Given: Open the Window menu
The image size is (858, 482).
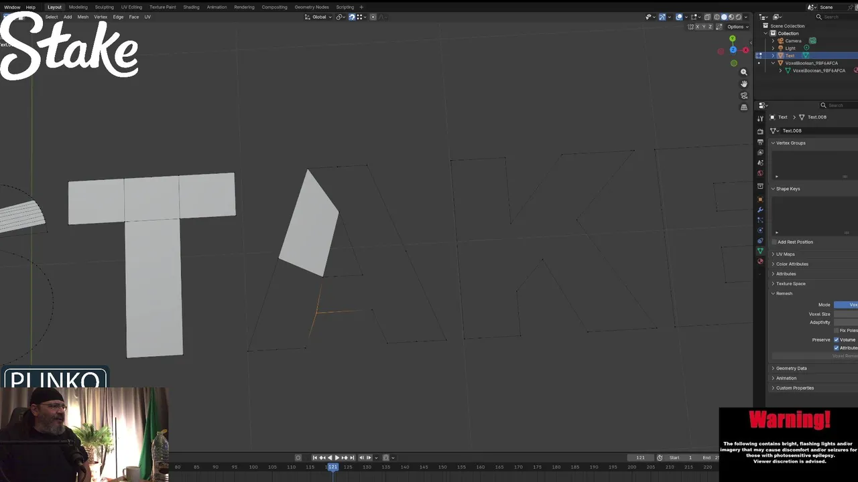Looking at the screenshot, I should 12,7.
